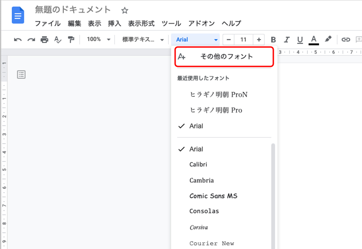Open the highlight color tool
The width and height of the screenshot is (362, 249).
tap(328, 39)
